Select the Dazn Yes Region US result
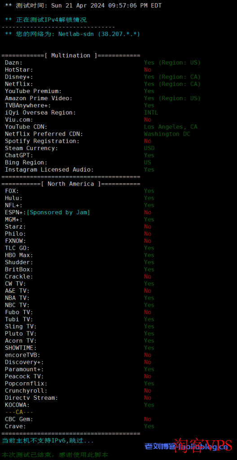Image resolution: width=237 pixels, height=460 pixels. (x=172, y=63)
